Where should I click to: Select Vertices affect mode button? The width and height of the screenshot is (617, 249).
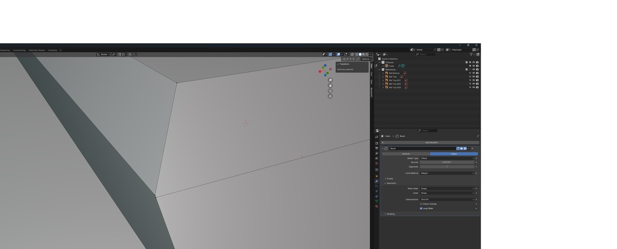(x=405, y=154)
